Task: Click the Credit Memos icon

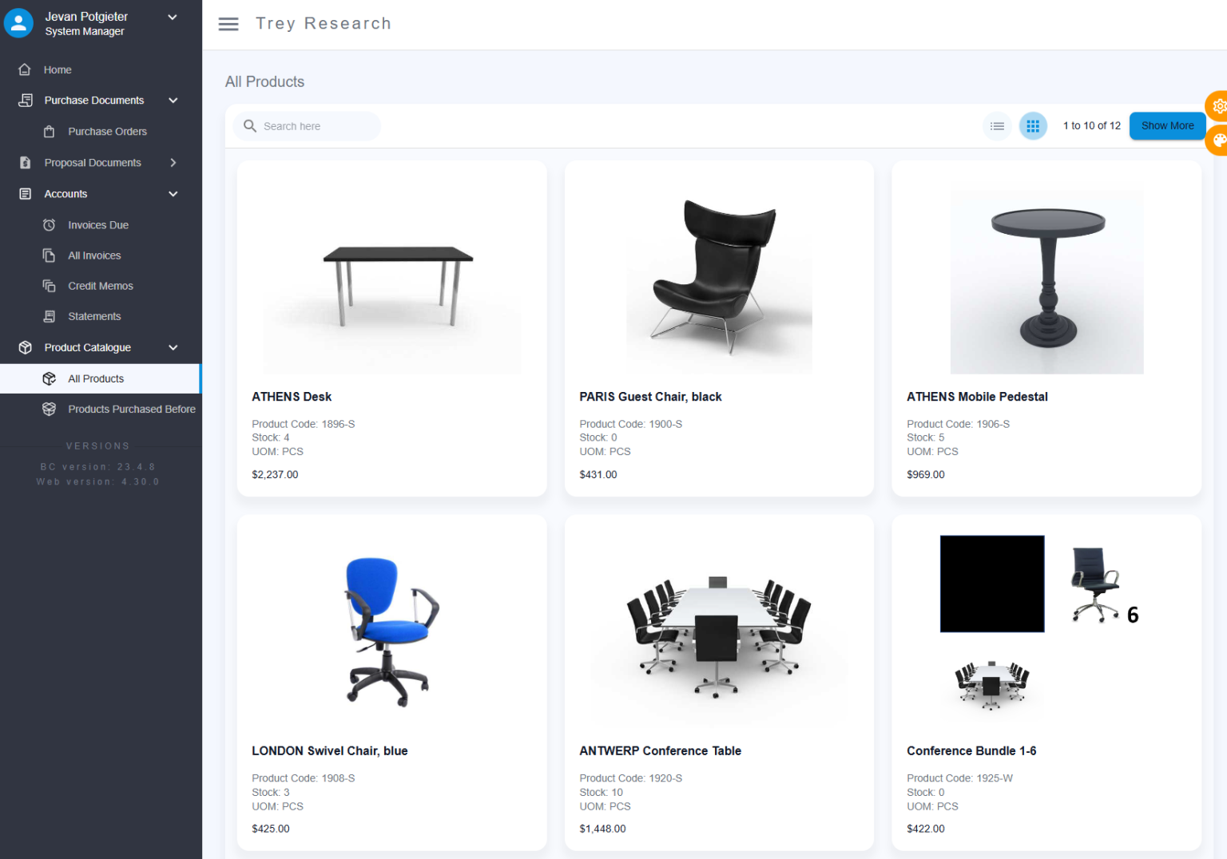Action: tap(49, 286)
